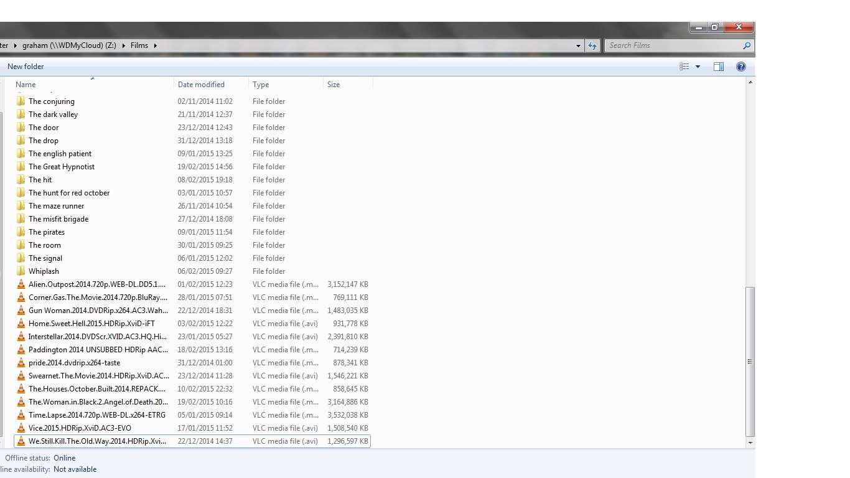Click the Offline status: Online entry

pyautogui.click(x=40, y=457)
